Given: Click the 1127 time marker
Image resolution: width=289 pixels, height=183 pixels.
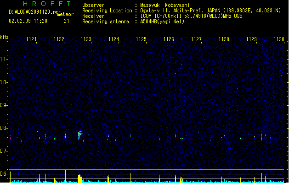Looking at the screenshot, I should pos(196,39).
